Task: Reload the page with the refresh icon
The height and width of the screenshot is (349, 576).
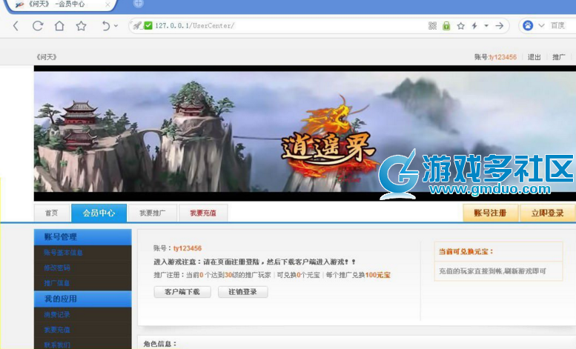Action: (x=38, y=26)
